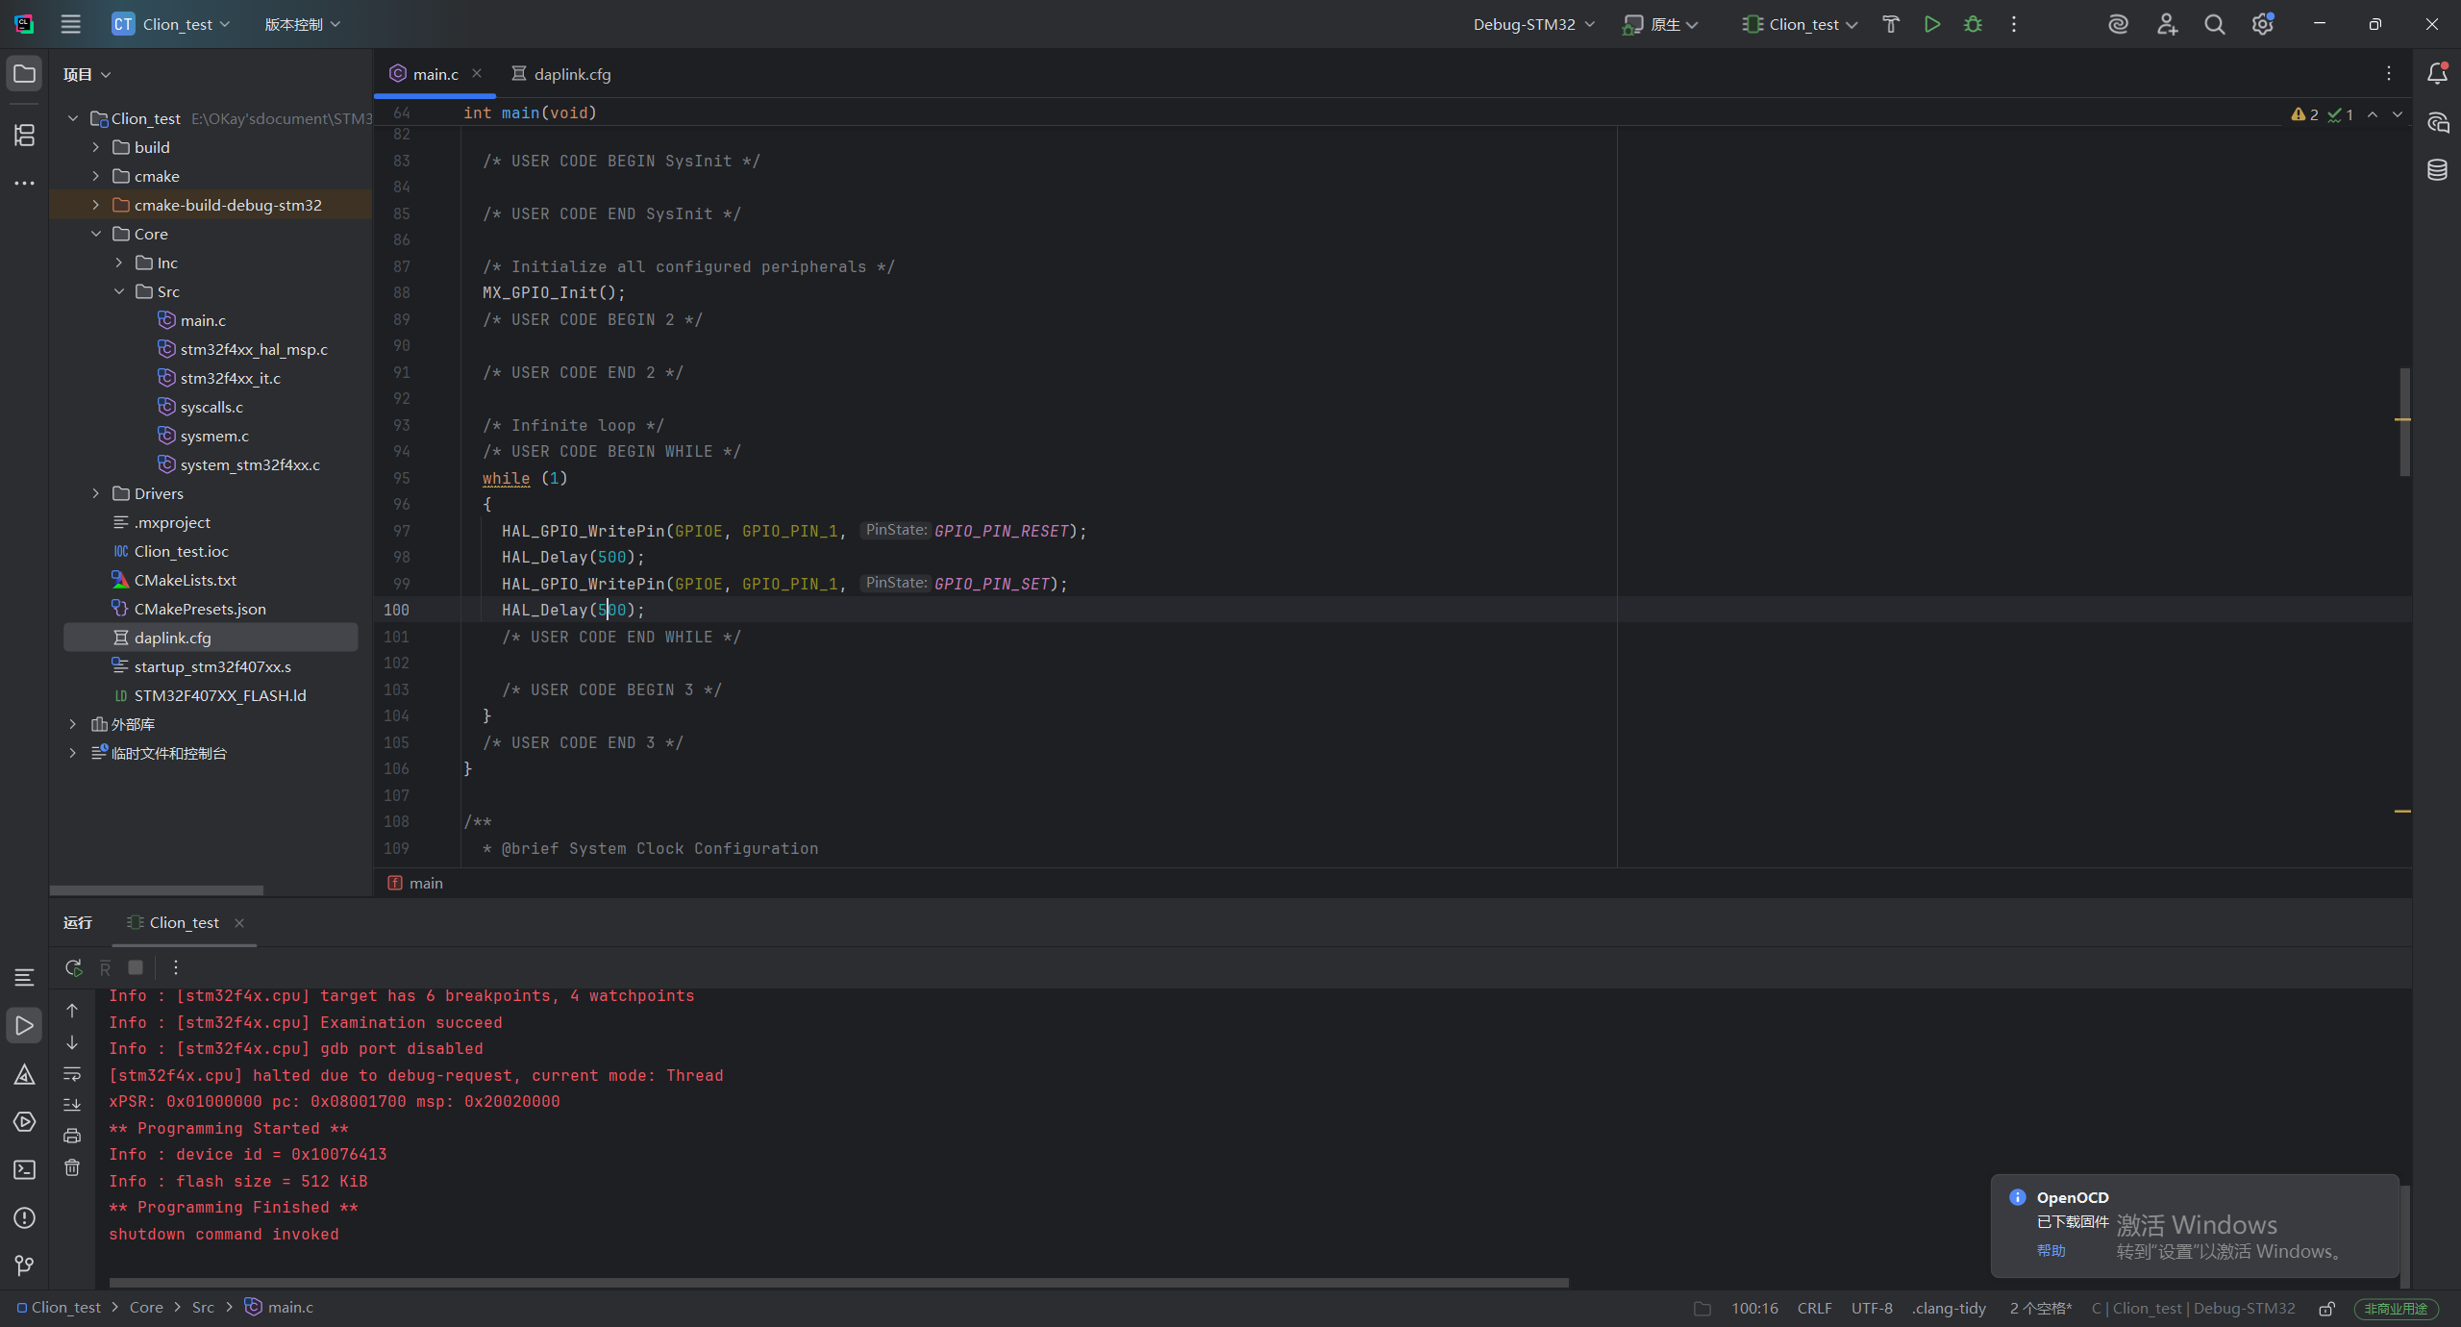Expand the cmake folder
Viewport: 2461px width, 1327px height.
click(95, 176)
